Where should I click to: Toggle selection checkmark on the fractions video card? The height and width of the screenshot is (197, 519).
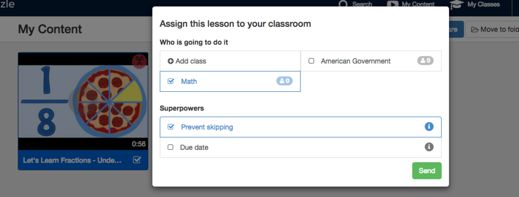[137, 160]
